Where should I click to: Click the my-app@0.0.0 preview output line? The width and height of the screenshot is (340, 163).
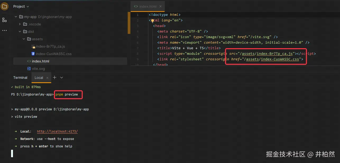tap(50, 109)
